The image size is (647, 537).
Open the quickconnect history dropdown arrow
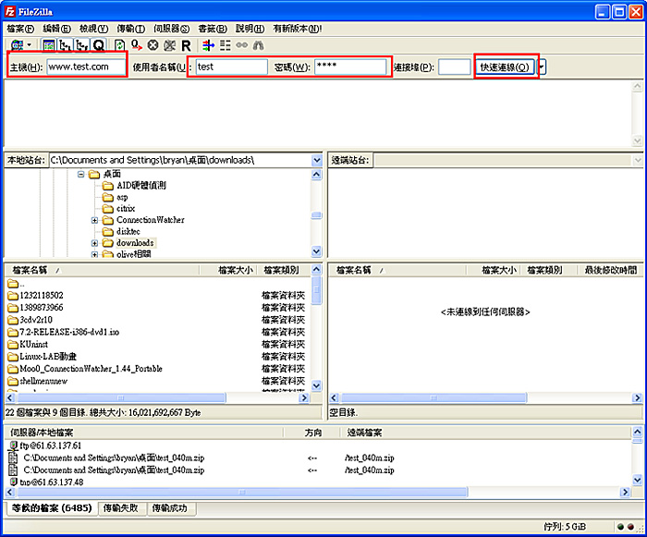coord(542,67)
